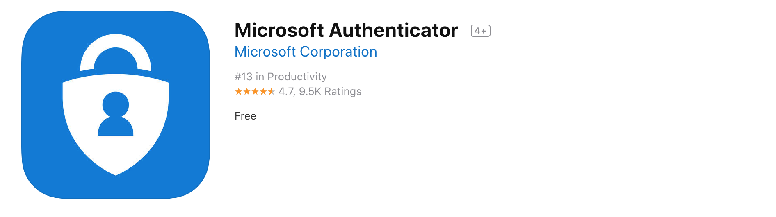View the "9.5K Ratings" count
The width and height of the screenshot is (776, 217).
click(x=330, y=92)
